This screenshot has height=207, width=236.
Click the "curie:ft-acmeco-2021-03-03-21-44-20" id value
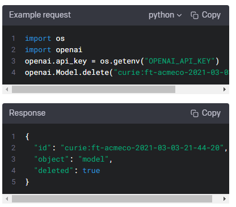click(142, 148)
